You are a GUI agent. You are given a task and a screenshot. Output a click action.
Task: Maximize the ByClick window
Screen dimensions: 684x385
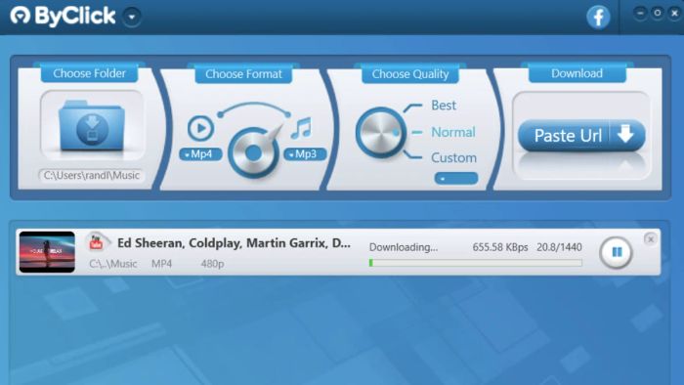[657, 13]
